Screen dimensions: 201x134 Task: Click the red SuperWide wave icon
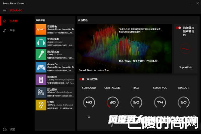[185, 49]
